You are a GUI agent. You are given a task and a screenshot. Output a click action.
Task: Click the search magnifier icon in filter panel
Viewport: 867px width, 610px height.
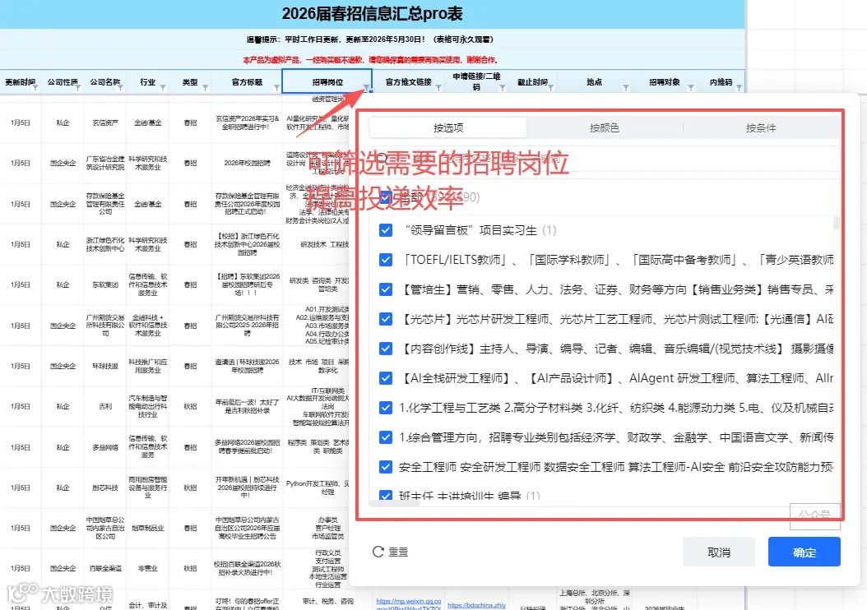[x=383, y=156]
